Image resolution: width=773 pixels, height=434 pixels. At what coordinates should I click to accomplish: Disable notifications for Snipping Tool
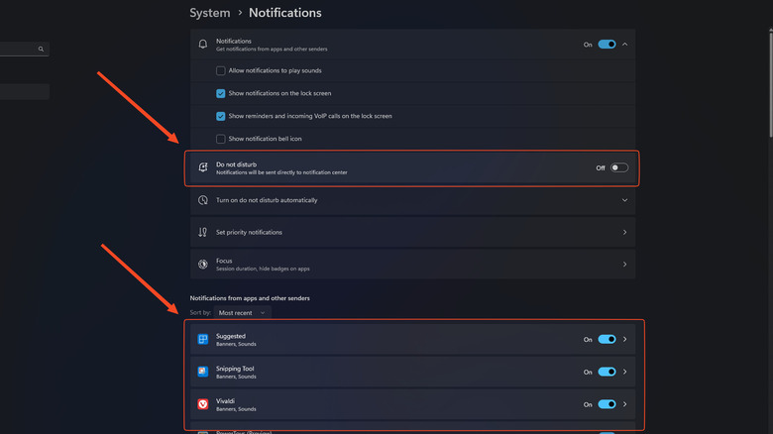coord(607,372)
